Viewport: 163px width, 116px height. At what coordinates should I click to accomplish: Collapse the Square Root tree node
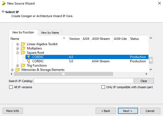tap(18, 53)
